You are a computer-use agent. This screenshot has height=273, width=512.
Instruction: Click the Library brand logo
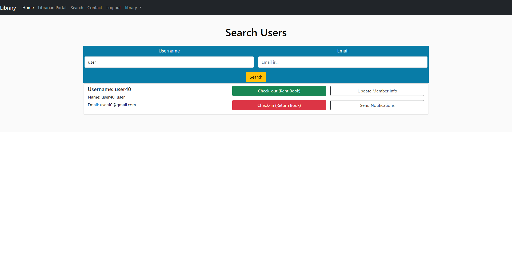pos(8,7)
